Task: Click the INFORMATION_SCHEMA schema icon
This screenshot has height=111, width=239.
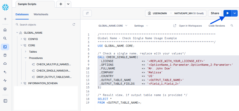Action: [25, 83]
